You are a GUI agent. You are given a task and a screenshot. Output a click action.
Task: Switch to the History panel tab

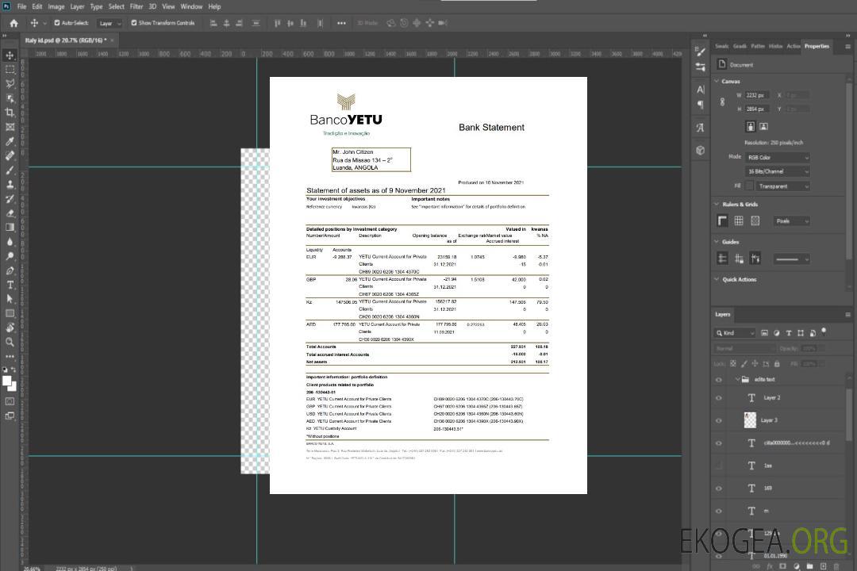[775, 47]
